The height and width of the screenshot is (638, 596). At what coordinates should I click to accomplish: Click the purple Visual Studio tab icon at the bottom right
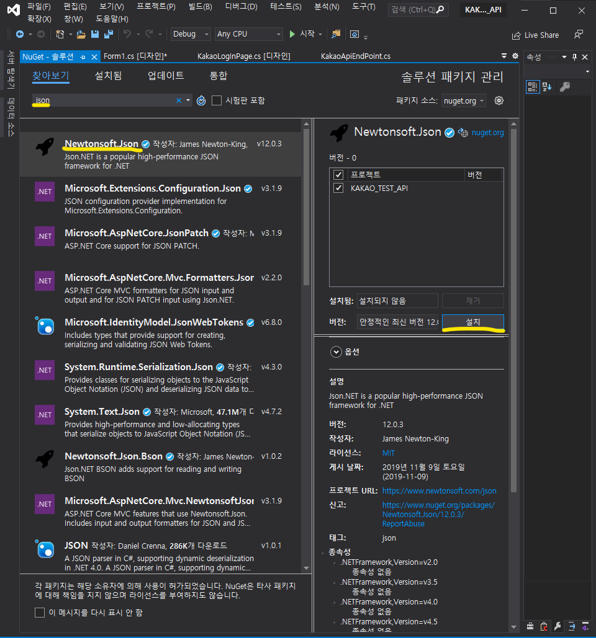tap(585, 626)
